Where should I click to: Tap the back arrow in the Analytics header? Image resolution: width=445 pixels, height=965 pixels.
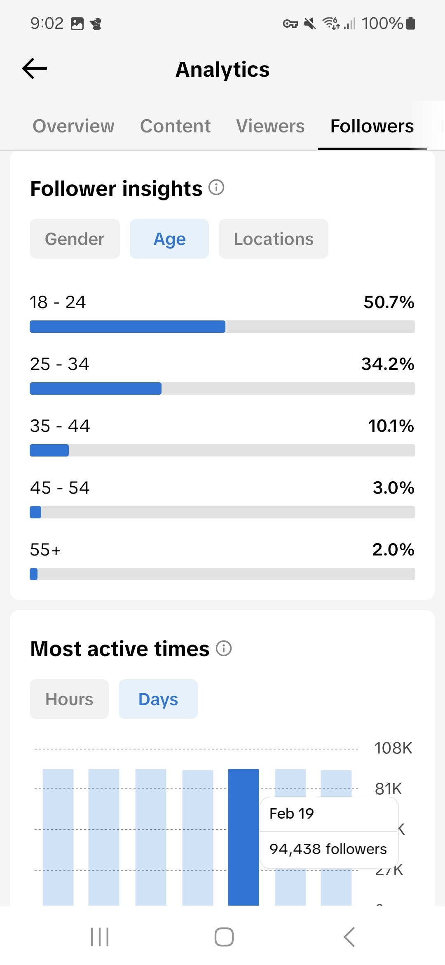pyautogui.click(x=35, y=68)
